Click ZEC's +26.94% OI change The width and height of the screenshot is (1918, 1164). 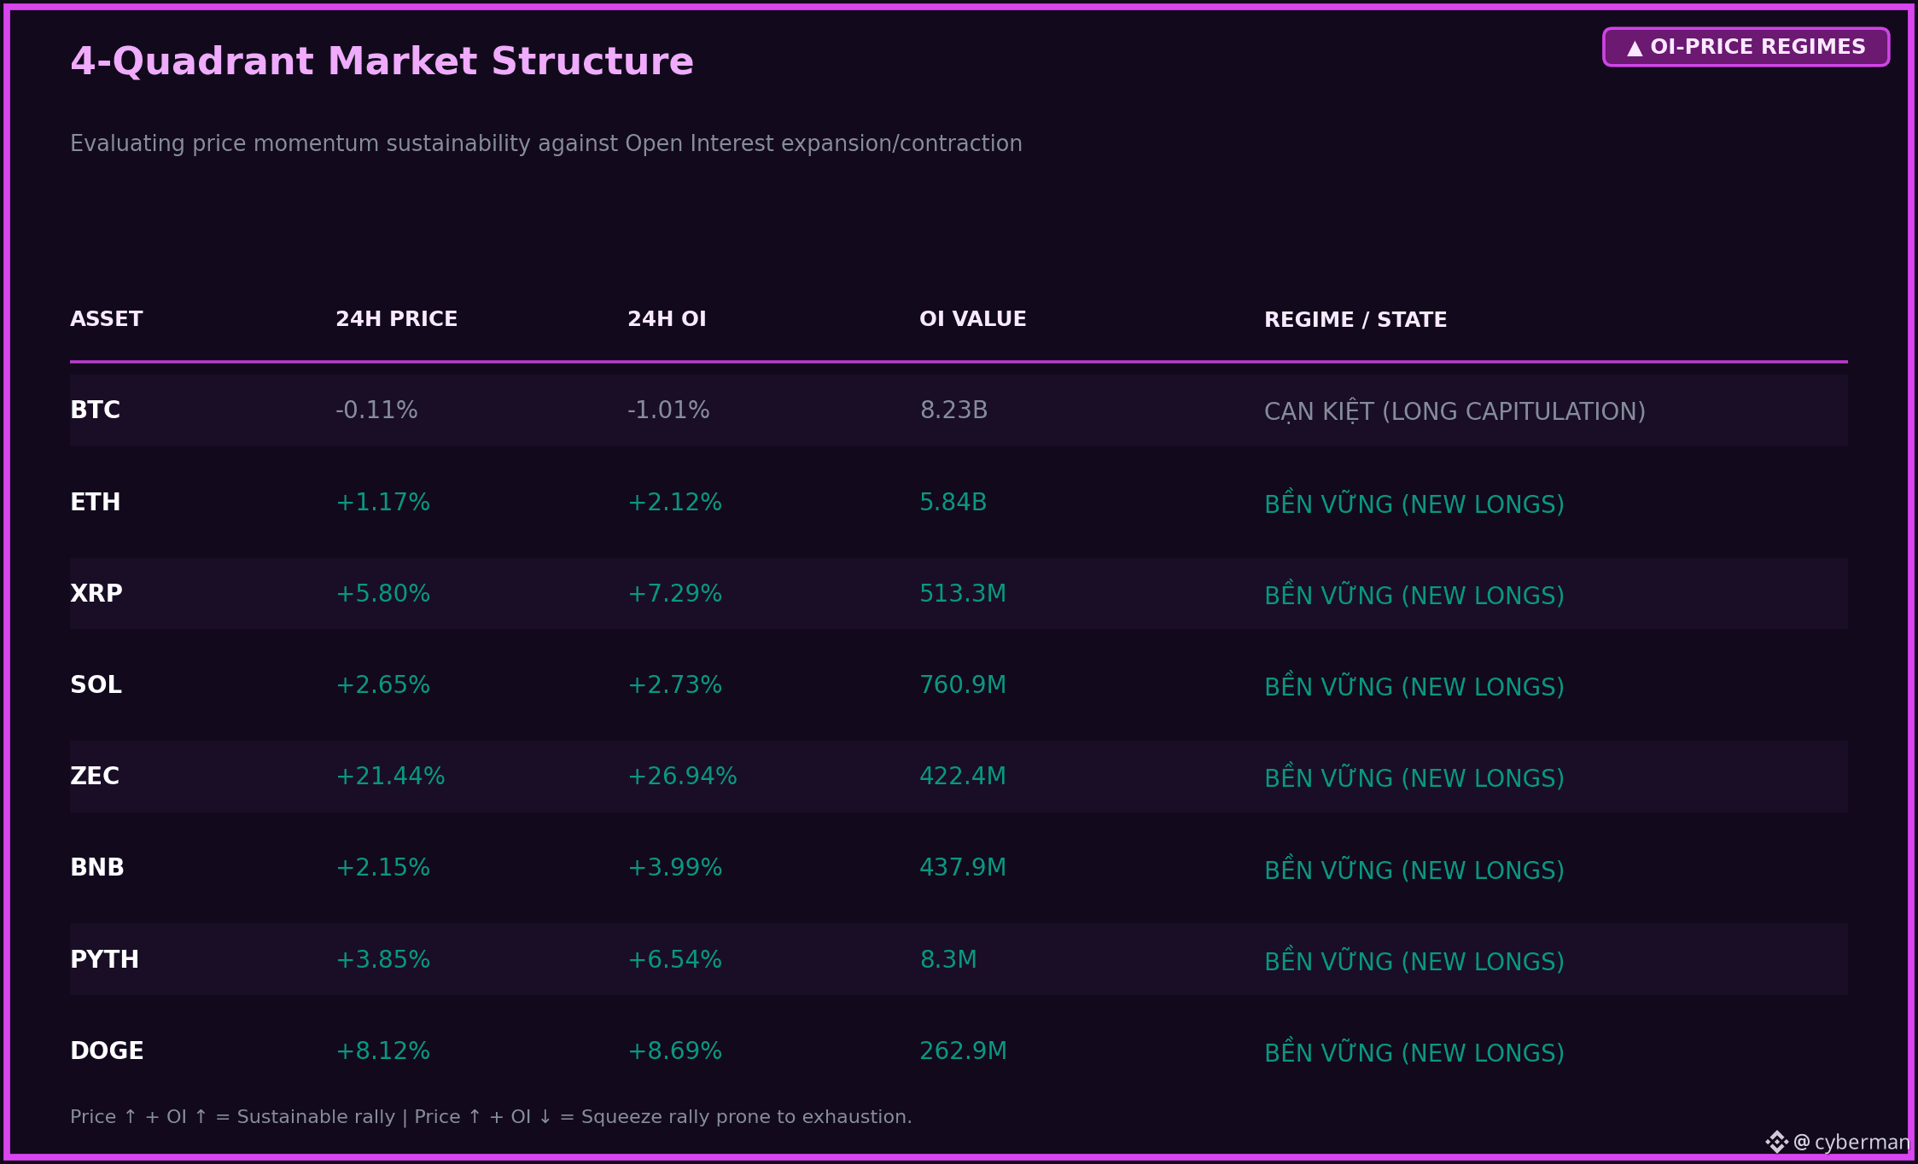pyautogui.click(x=682, y=776)
